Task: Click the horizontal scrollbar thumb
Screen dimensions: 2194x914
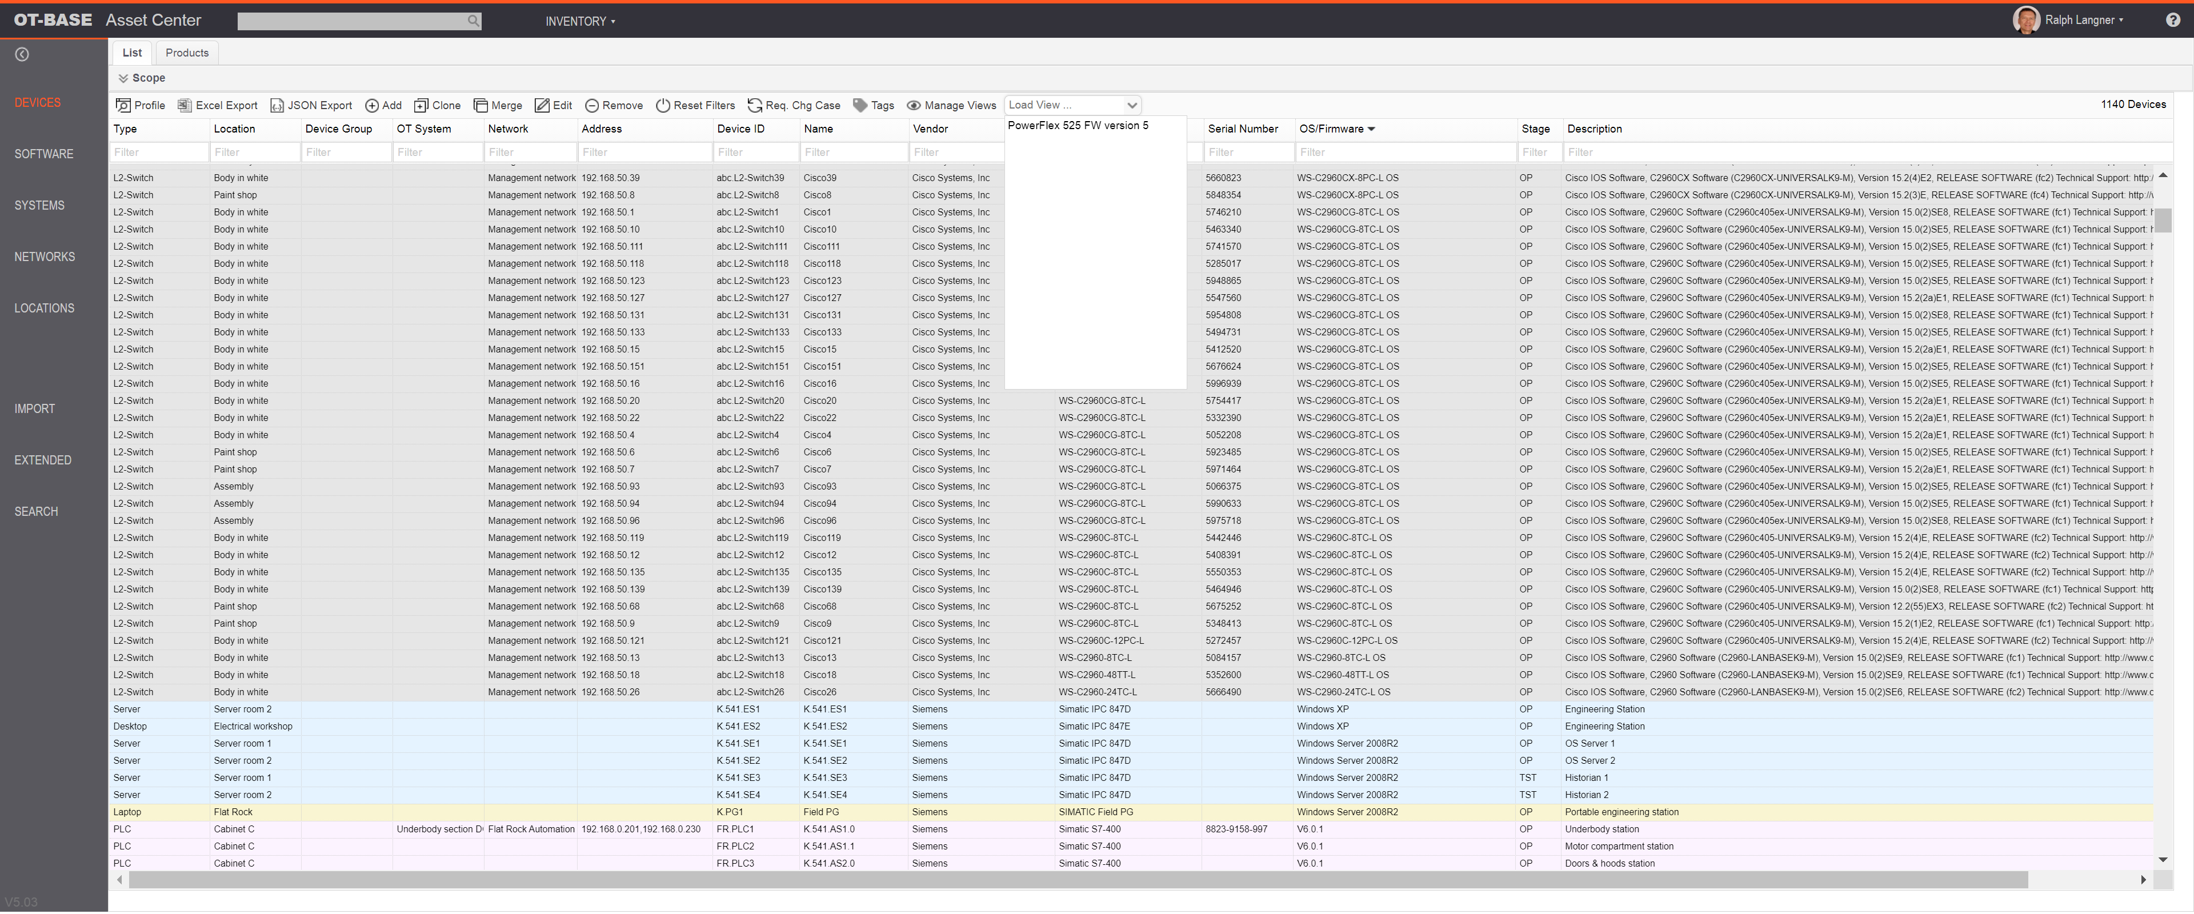Action: click(1078, 880)
